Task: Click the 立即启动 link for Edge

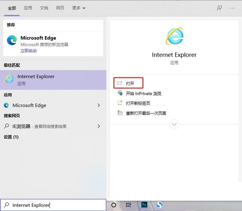Action: 28,51
